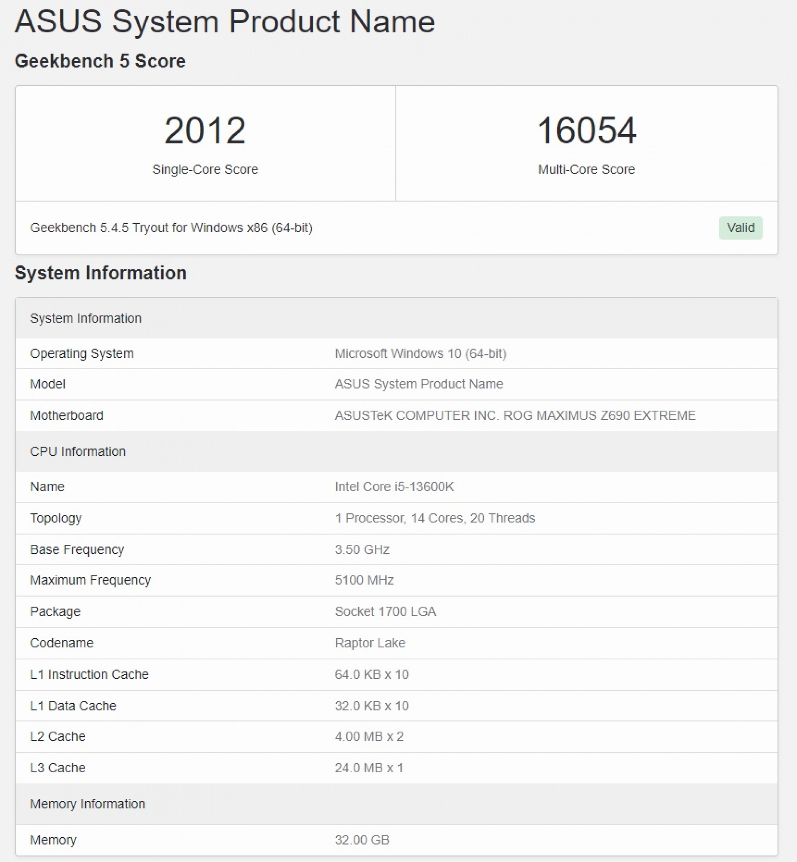Click the ASUS System Product Name heading

[225, 22]
